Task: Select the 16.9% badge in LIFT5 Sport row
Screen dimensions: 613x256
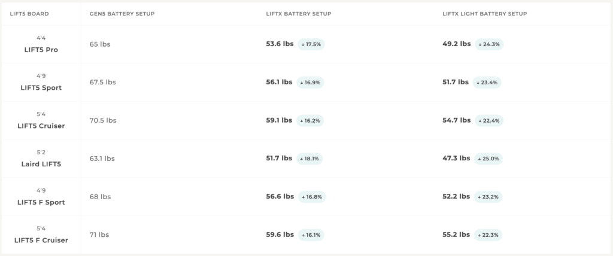Action: [x=311, y=83]
